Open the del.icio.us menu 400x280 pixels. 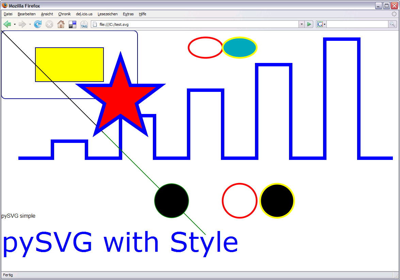84,14
